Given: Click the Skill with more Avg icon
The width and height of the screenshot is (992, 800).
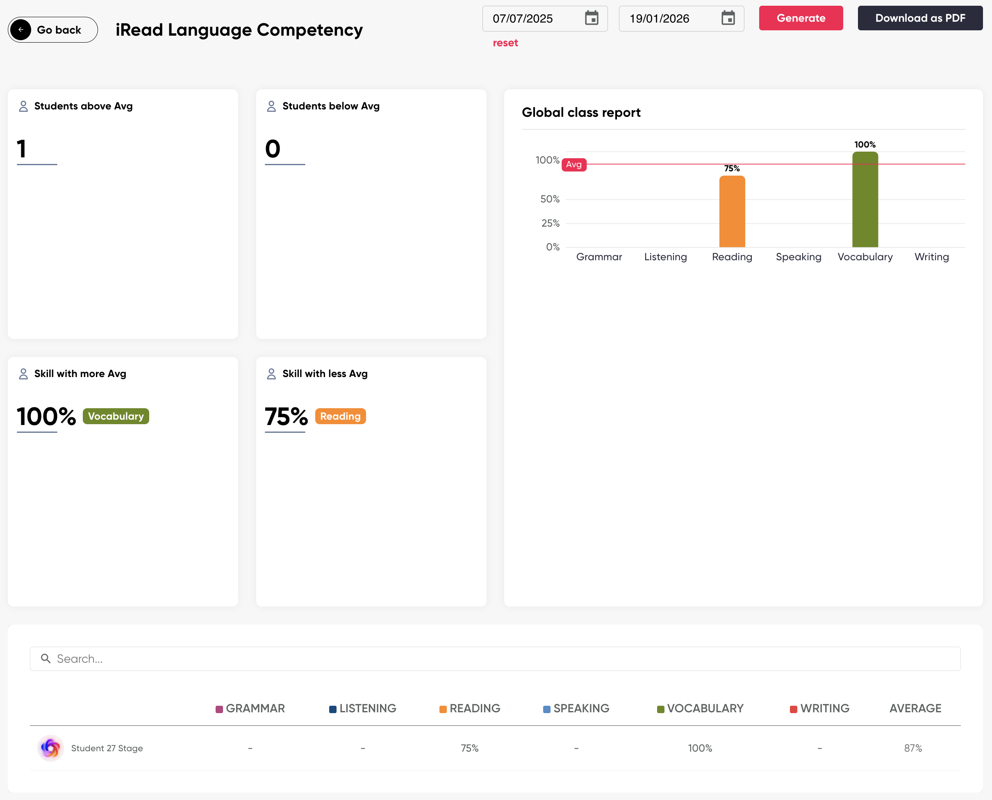Looking at the screenshot, I should tap(23, 374).
